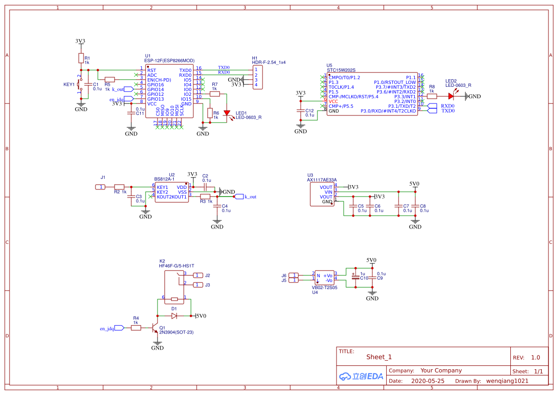This screenshot has height=395, width=558.
Task: Click the 'AX1117AE33A' part label
Action: 322,180
